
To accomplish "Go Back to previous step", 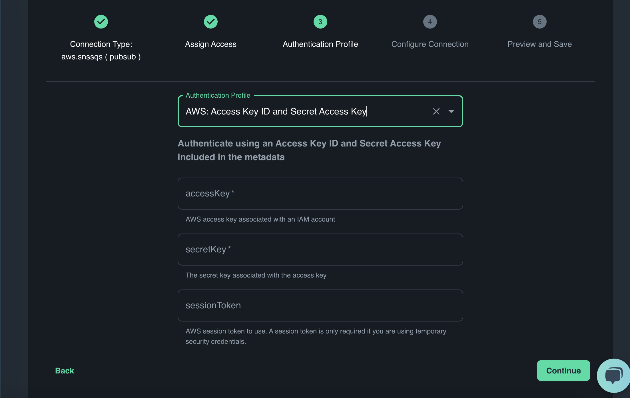I will [65, 371].
